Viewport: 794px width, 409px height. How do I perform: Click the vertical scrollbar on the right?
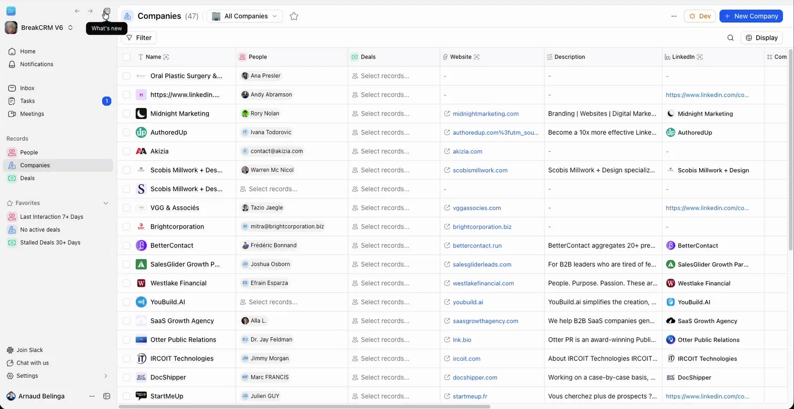pyautogui.click(x=791, y=149)
